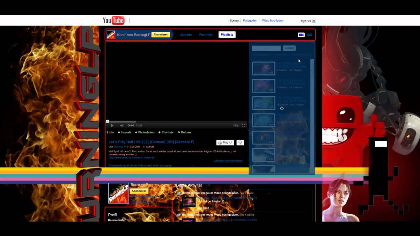The height and width of the screenshot is (236, 420).
Task: Select the Playlists tab
Action: coord(227,35)
